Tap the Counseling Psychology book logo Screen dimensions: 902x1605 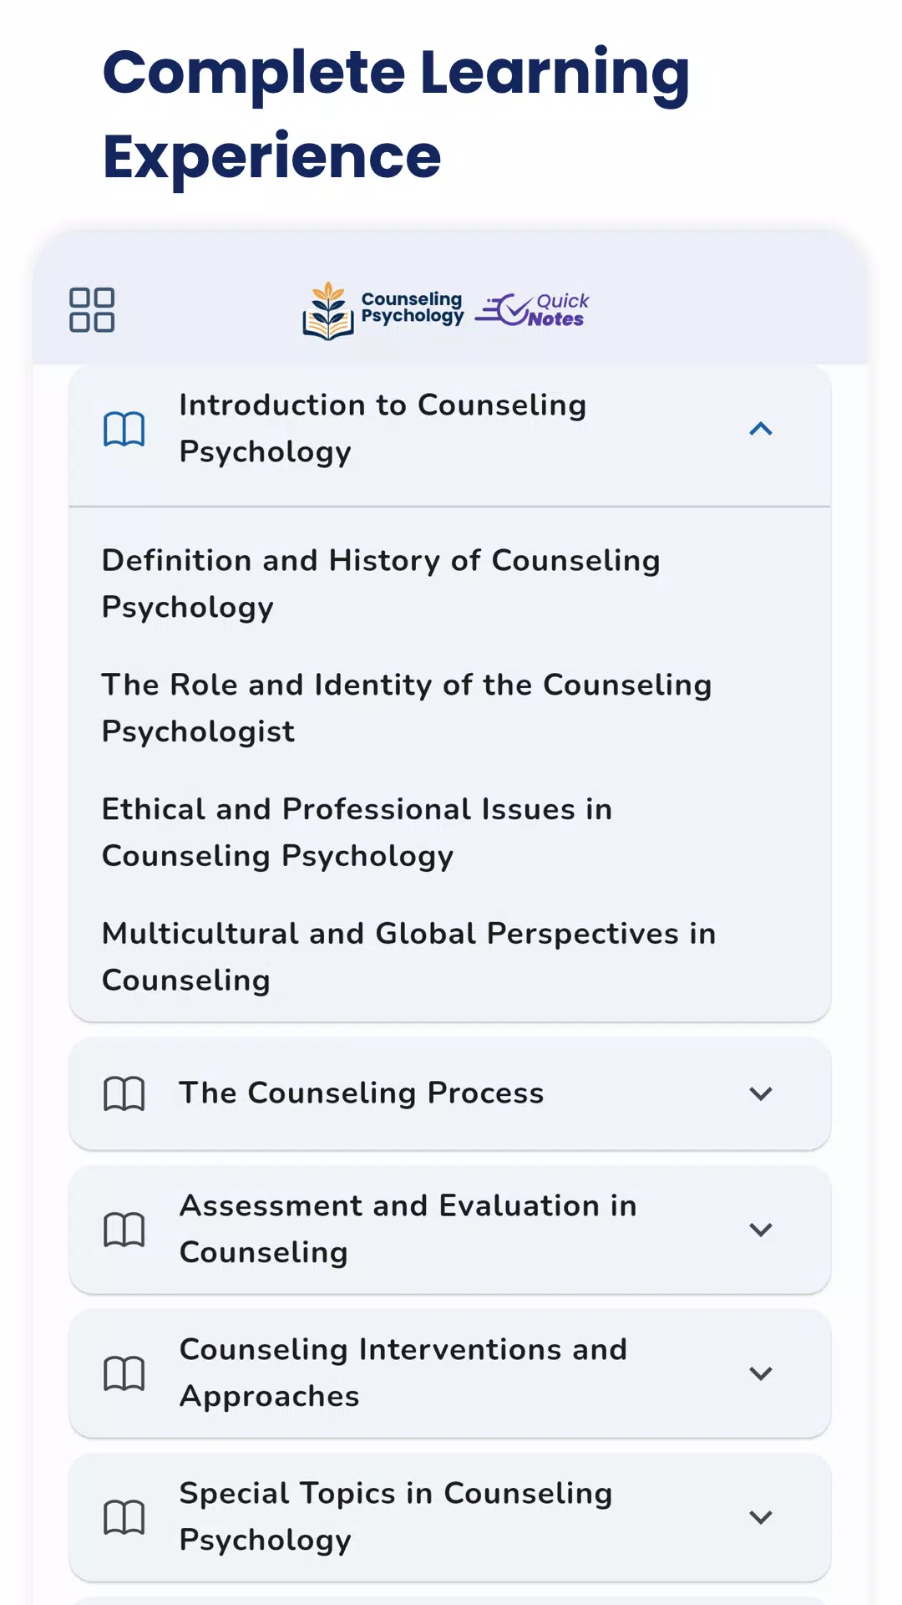[383, 310]
